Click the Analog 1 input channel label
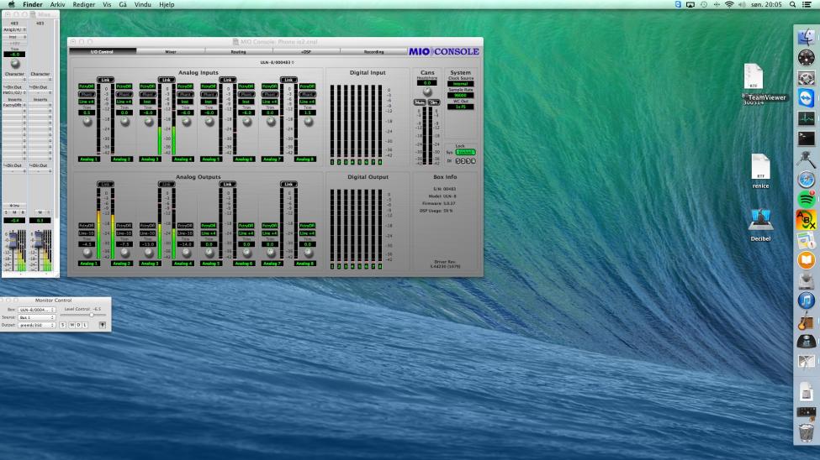820x460 pixels. [89, 159]
